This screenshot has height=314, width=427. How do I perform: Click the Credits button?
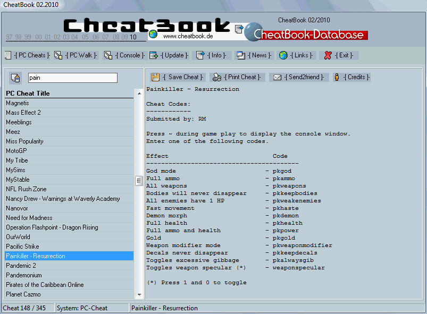point(352,77)
